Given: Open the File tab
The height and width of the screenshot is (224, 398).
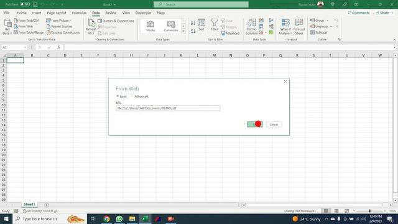Looking at the screenshot, I should 7,12.
